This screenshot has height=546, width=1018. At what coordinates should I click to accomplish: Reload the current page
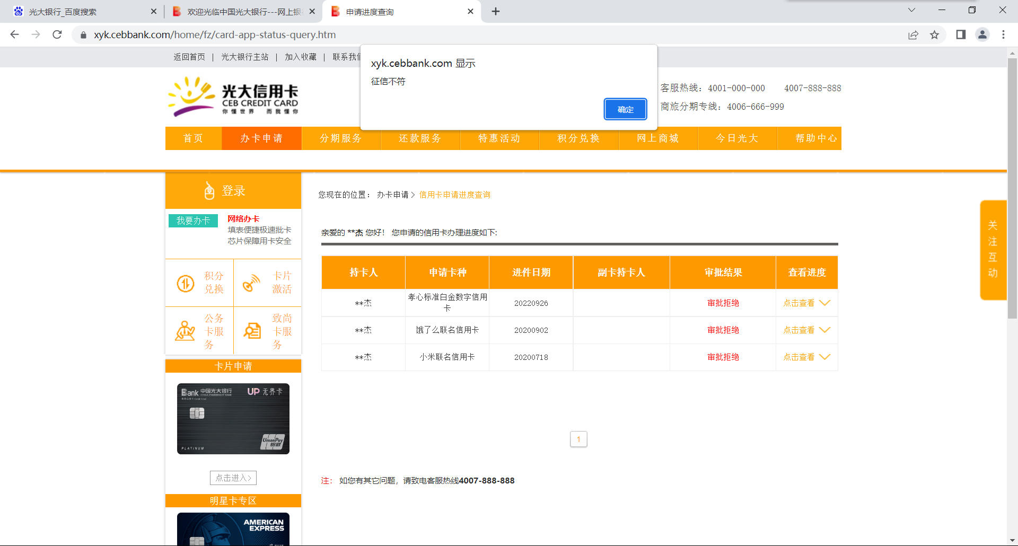tap(57, 34)
